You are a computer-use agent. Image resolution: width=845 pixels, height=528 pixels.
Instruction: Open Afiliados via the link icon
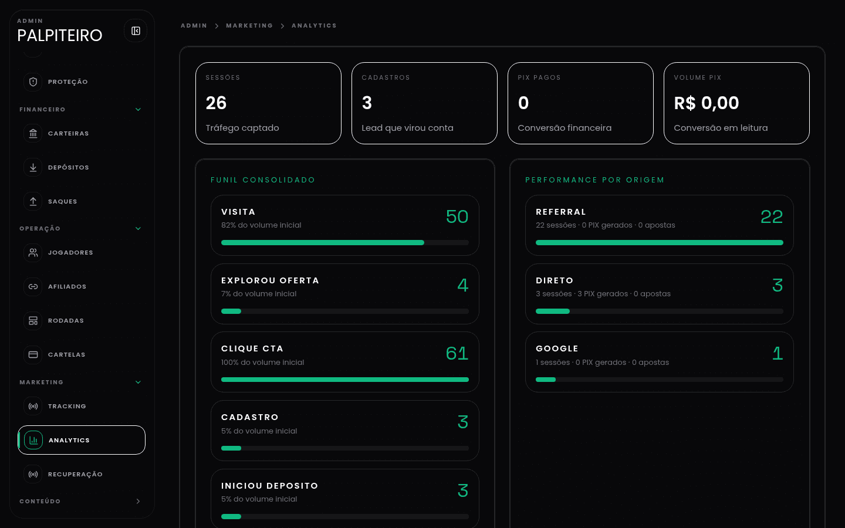coord(33,286)
